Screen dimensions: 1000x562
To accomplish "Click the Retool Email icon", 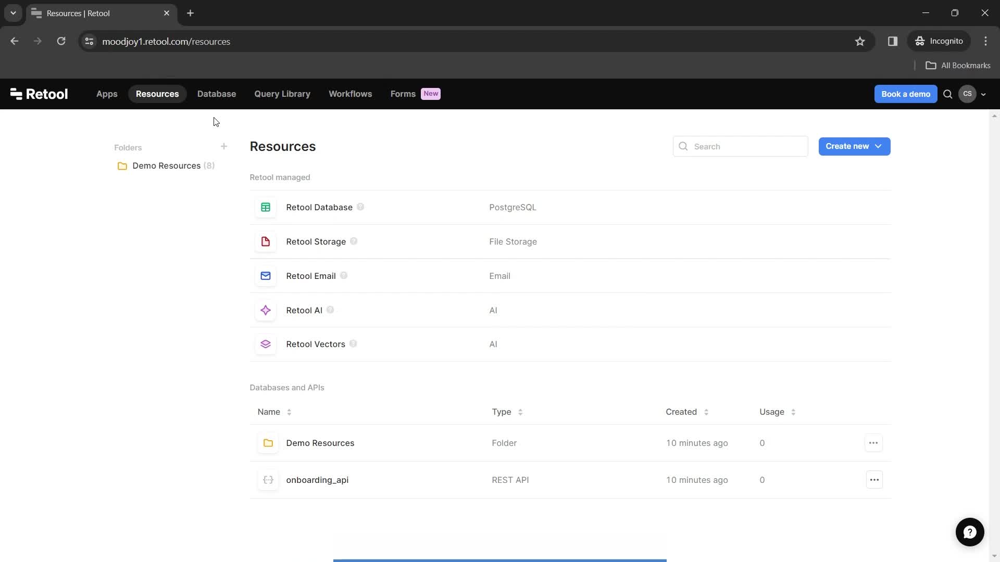I will coord(265,276).
